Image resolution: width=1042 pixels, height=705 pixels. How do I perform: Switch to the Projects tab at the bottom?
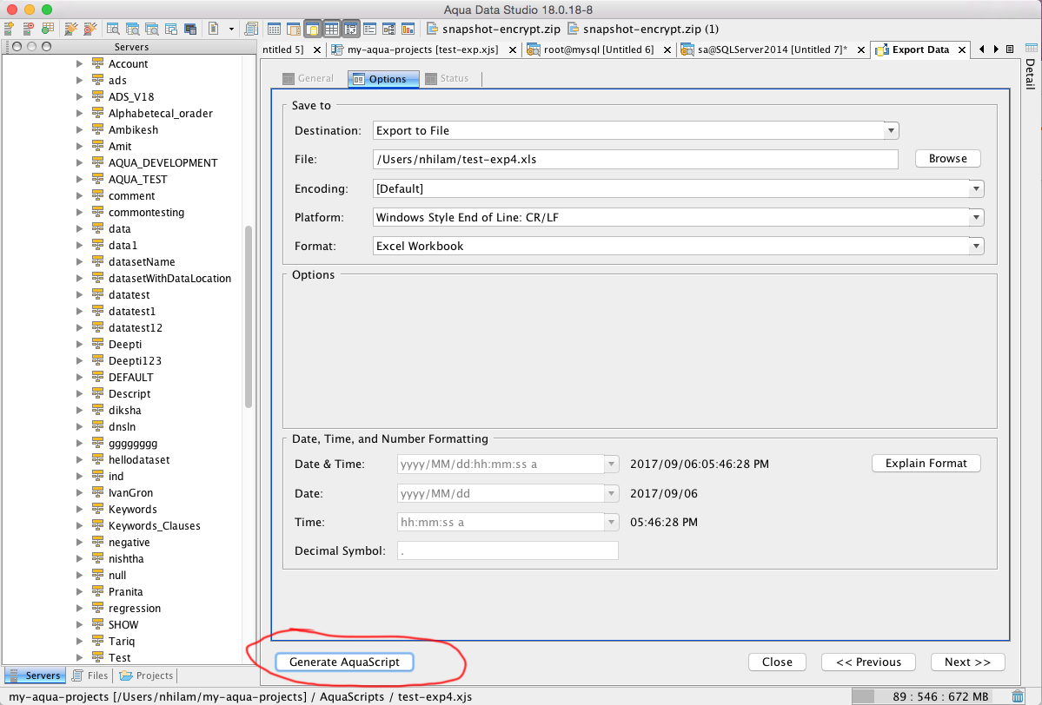coord(146,675)
